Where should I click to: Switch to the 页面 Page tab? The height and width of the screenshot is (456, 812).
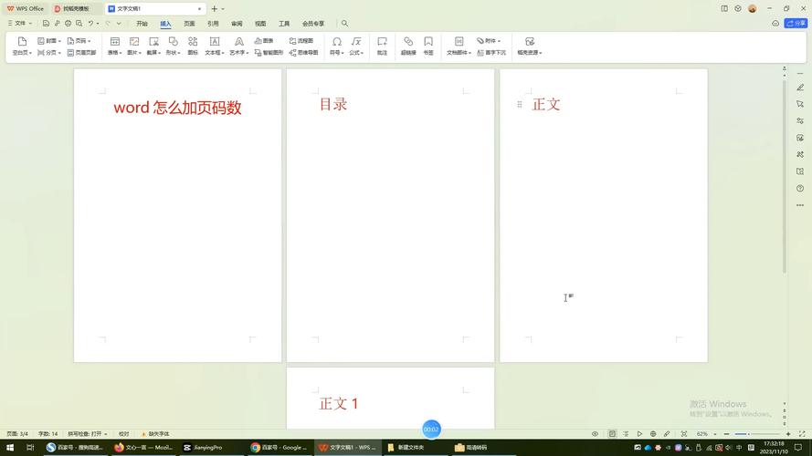(x=189, y=24)
